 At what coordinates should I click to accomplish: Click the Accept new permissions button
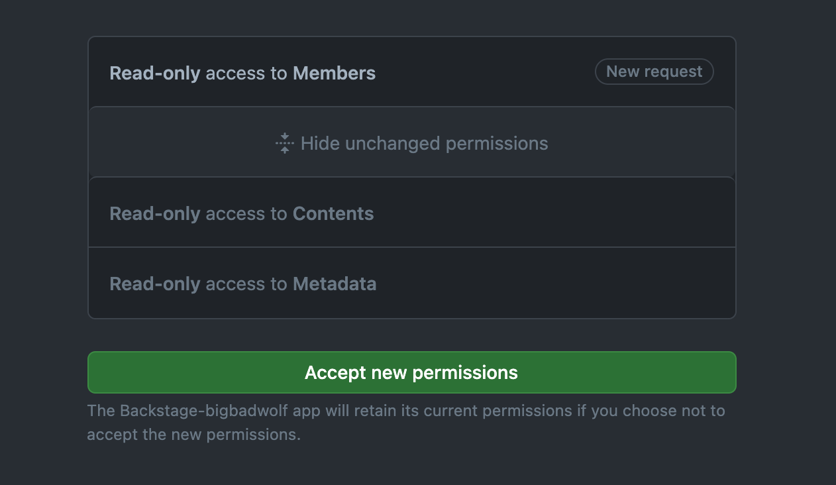412,372
